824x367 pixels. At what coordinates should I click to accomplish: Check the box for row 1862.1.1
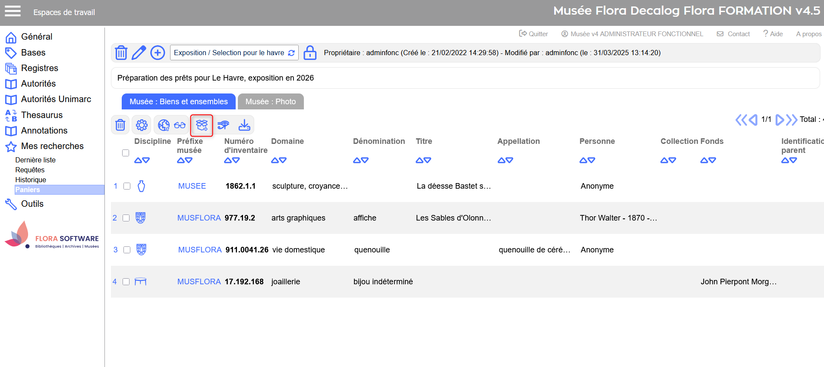point(127,186)
